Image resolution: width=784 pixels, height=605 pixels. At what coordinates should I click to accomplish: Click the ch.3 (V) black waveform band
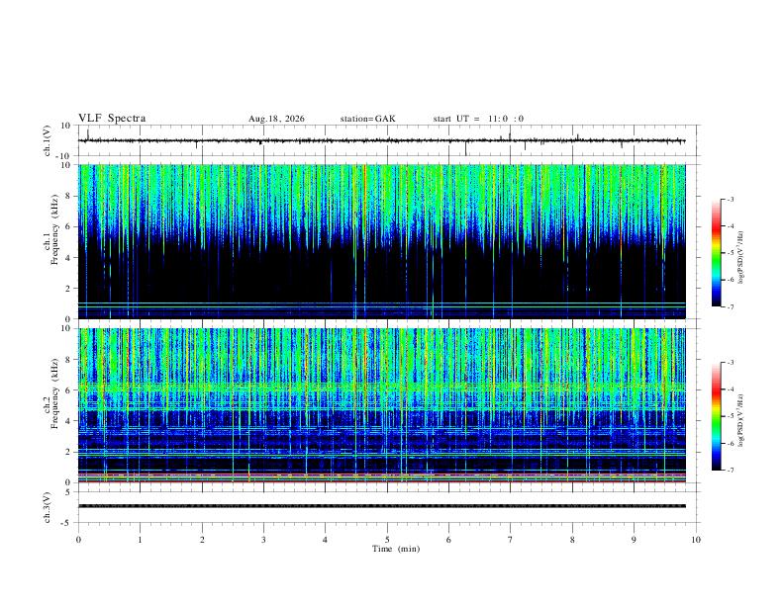point(381,506)
